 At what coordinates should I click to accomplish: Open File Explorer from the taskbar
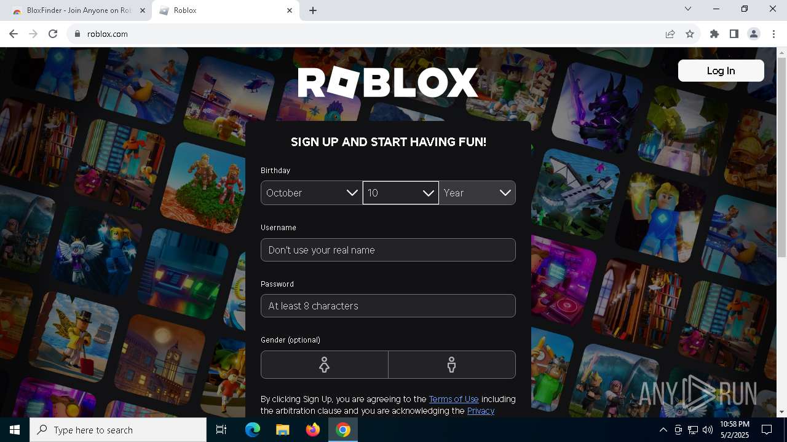pos(282,430)
